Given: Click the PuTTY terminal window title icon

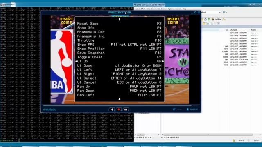Looking at the screenshot, I should 2,4.
